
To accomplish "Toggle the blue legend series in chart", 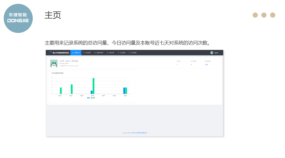I will [89, 98].
